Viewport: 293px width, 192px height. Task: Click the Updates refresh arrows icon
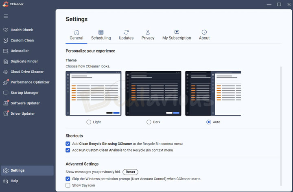click(126, 32)
